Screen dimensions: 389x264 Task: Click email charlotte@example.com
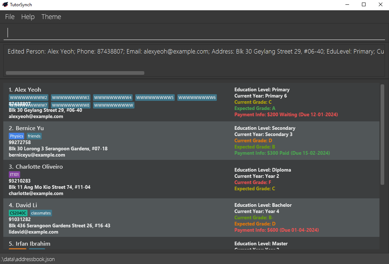tap(36, 194)
